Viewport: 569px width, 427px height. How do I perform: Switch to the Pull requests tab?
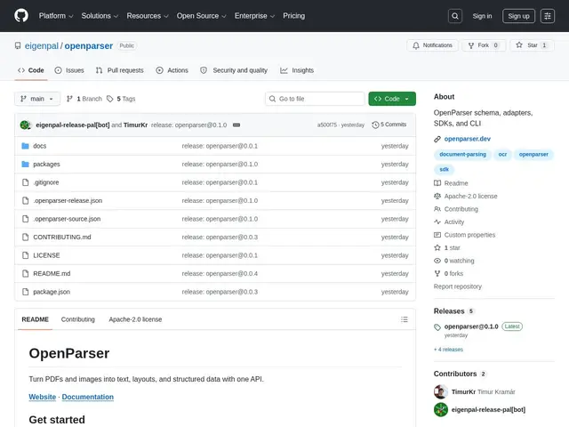[119, 70]
